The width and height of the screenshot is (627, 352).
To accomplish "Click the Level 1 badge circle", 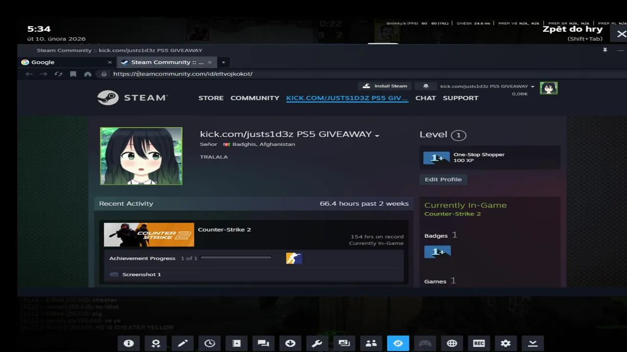I will coord(458,135).
